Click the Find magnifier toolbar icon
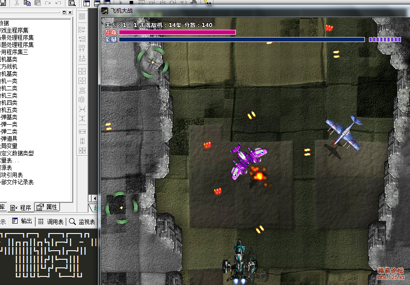 point(71,3)
